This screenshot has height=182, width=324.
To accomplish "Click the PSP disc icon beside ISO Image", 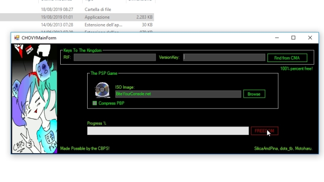I will tap(102, 90).
